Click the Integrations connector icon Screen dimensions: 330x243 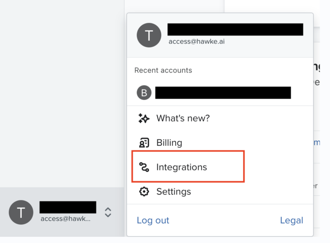(144, 167)
